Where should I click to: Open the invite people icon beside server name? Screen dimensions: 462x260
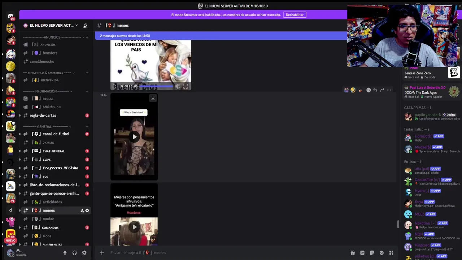tap(86, 25)
